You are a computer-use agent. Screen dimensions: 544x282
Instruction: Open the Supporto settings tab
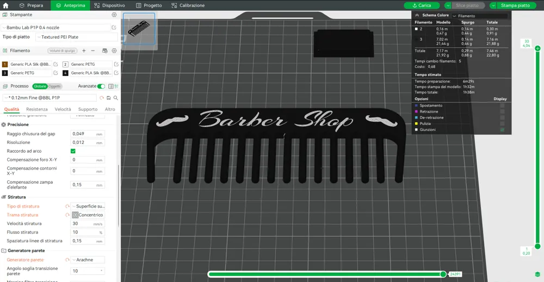click(x=88, y=109)
